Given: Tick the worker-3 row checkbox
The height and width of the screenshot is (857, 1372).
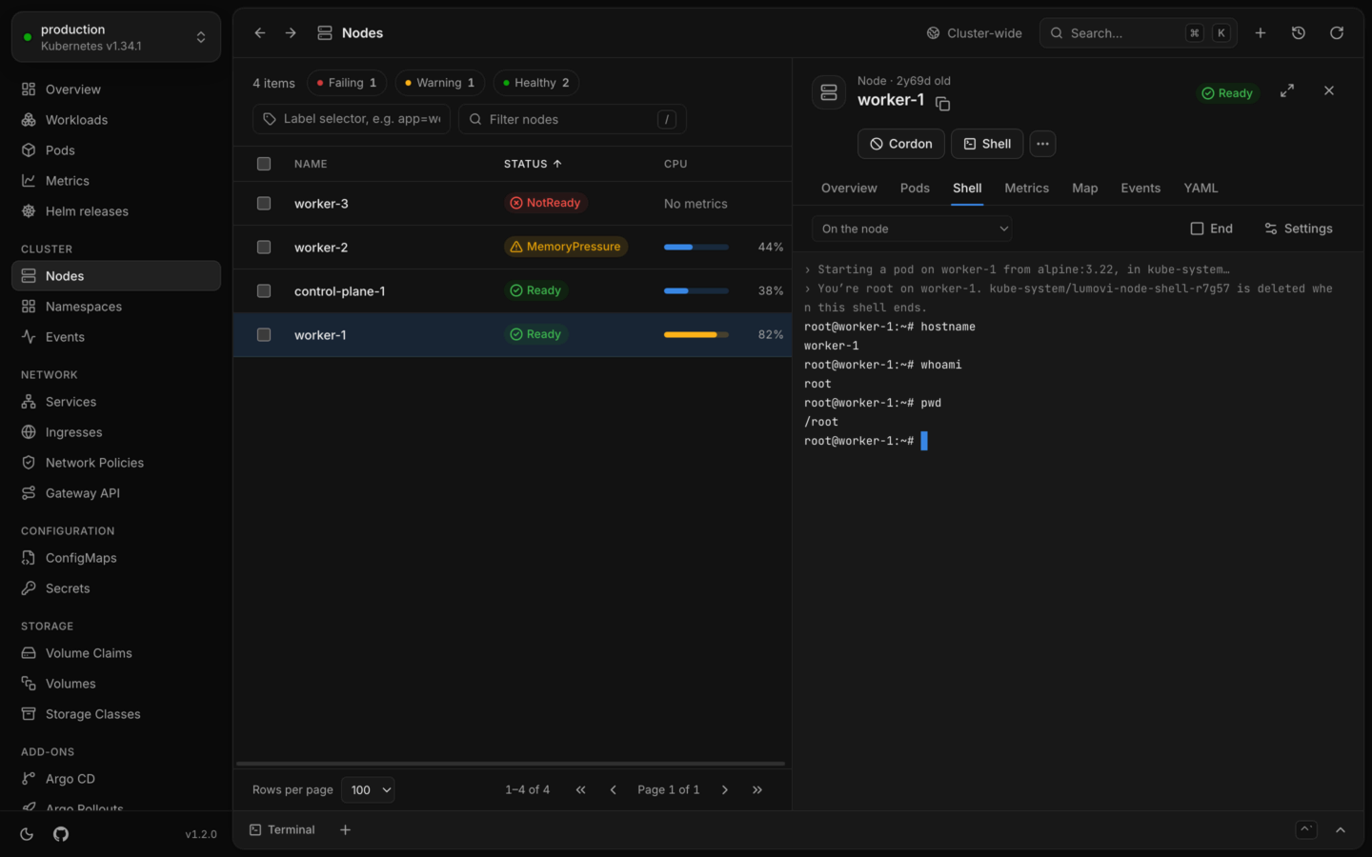Looking at the screenshot, I should point(264,204).
